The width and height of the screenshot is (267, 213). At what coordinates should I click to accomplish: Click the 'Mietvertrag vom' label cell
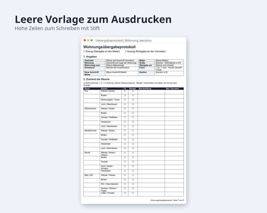click(94, 65)
